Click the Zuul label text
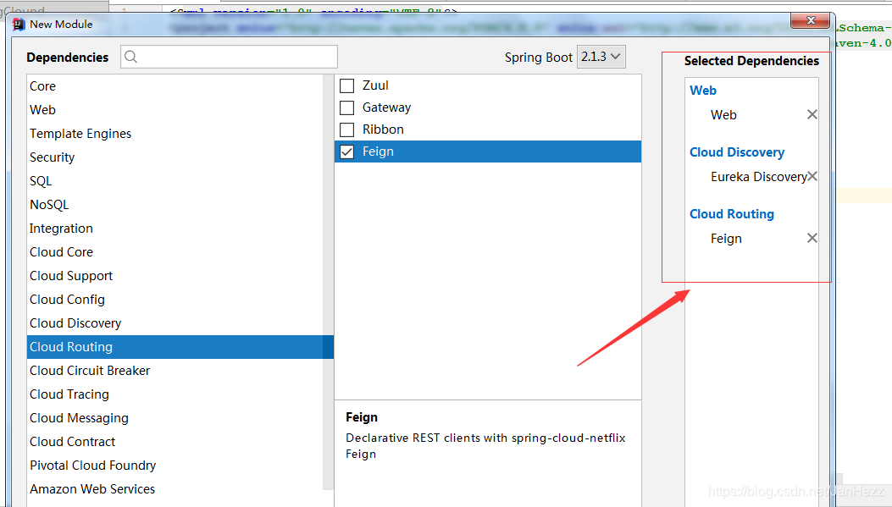This screenshot has width=892, height=507. pyautogui.click(x=375, y=85)
